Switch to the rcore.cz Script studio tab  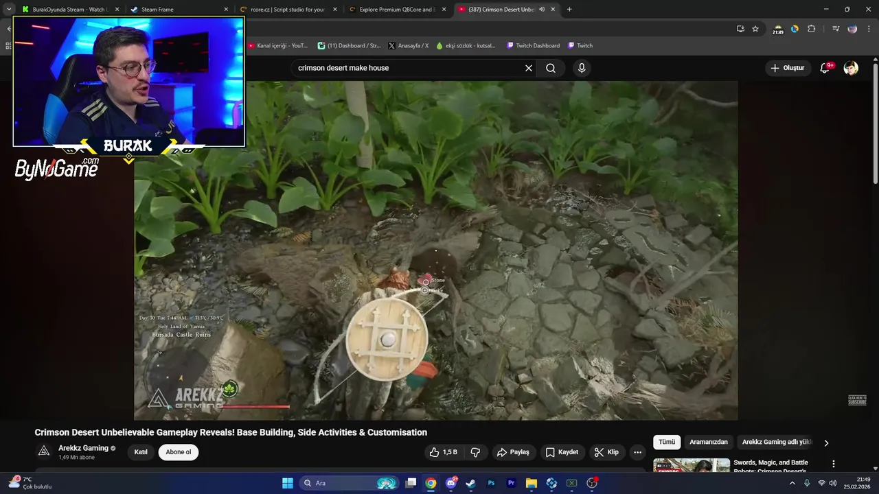(288, 10)
